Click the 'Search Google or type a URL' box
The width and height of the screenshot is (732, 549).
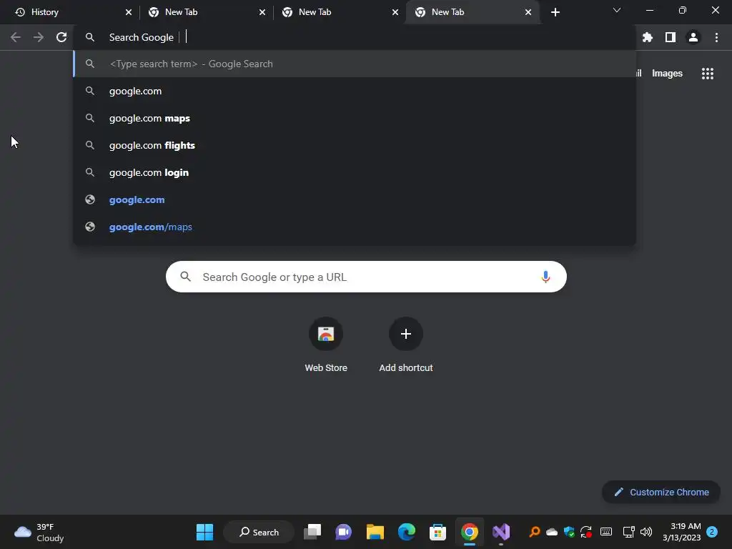[366, 277]
